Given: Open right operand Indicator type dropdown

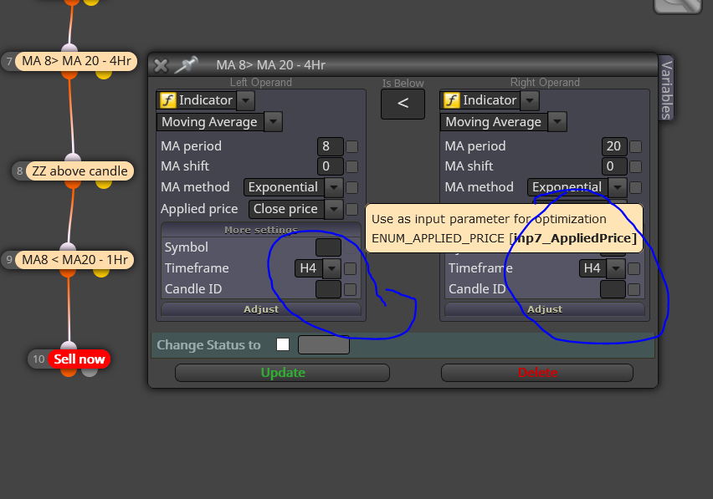Looking at the screenshot, I should [x=530, y=100].
